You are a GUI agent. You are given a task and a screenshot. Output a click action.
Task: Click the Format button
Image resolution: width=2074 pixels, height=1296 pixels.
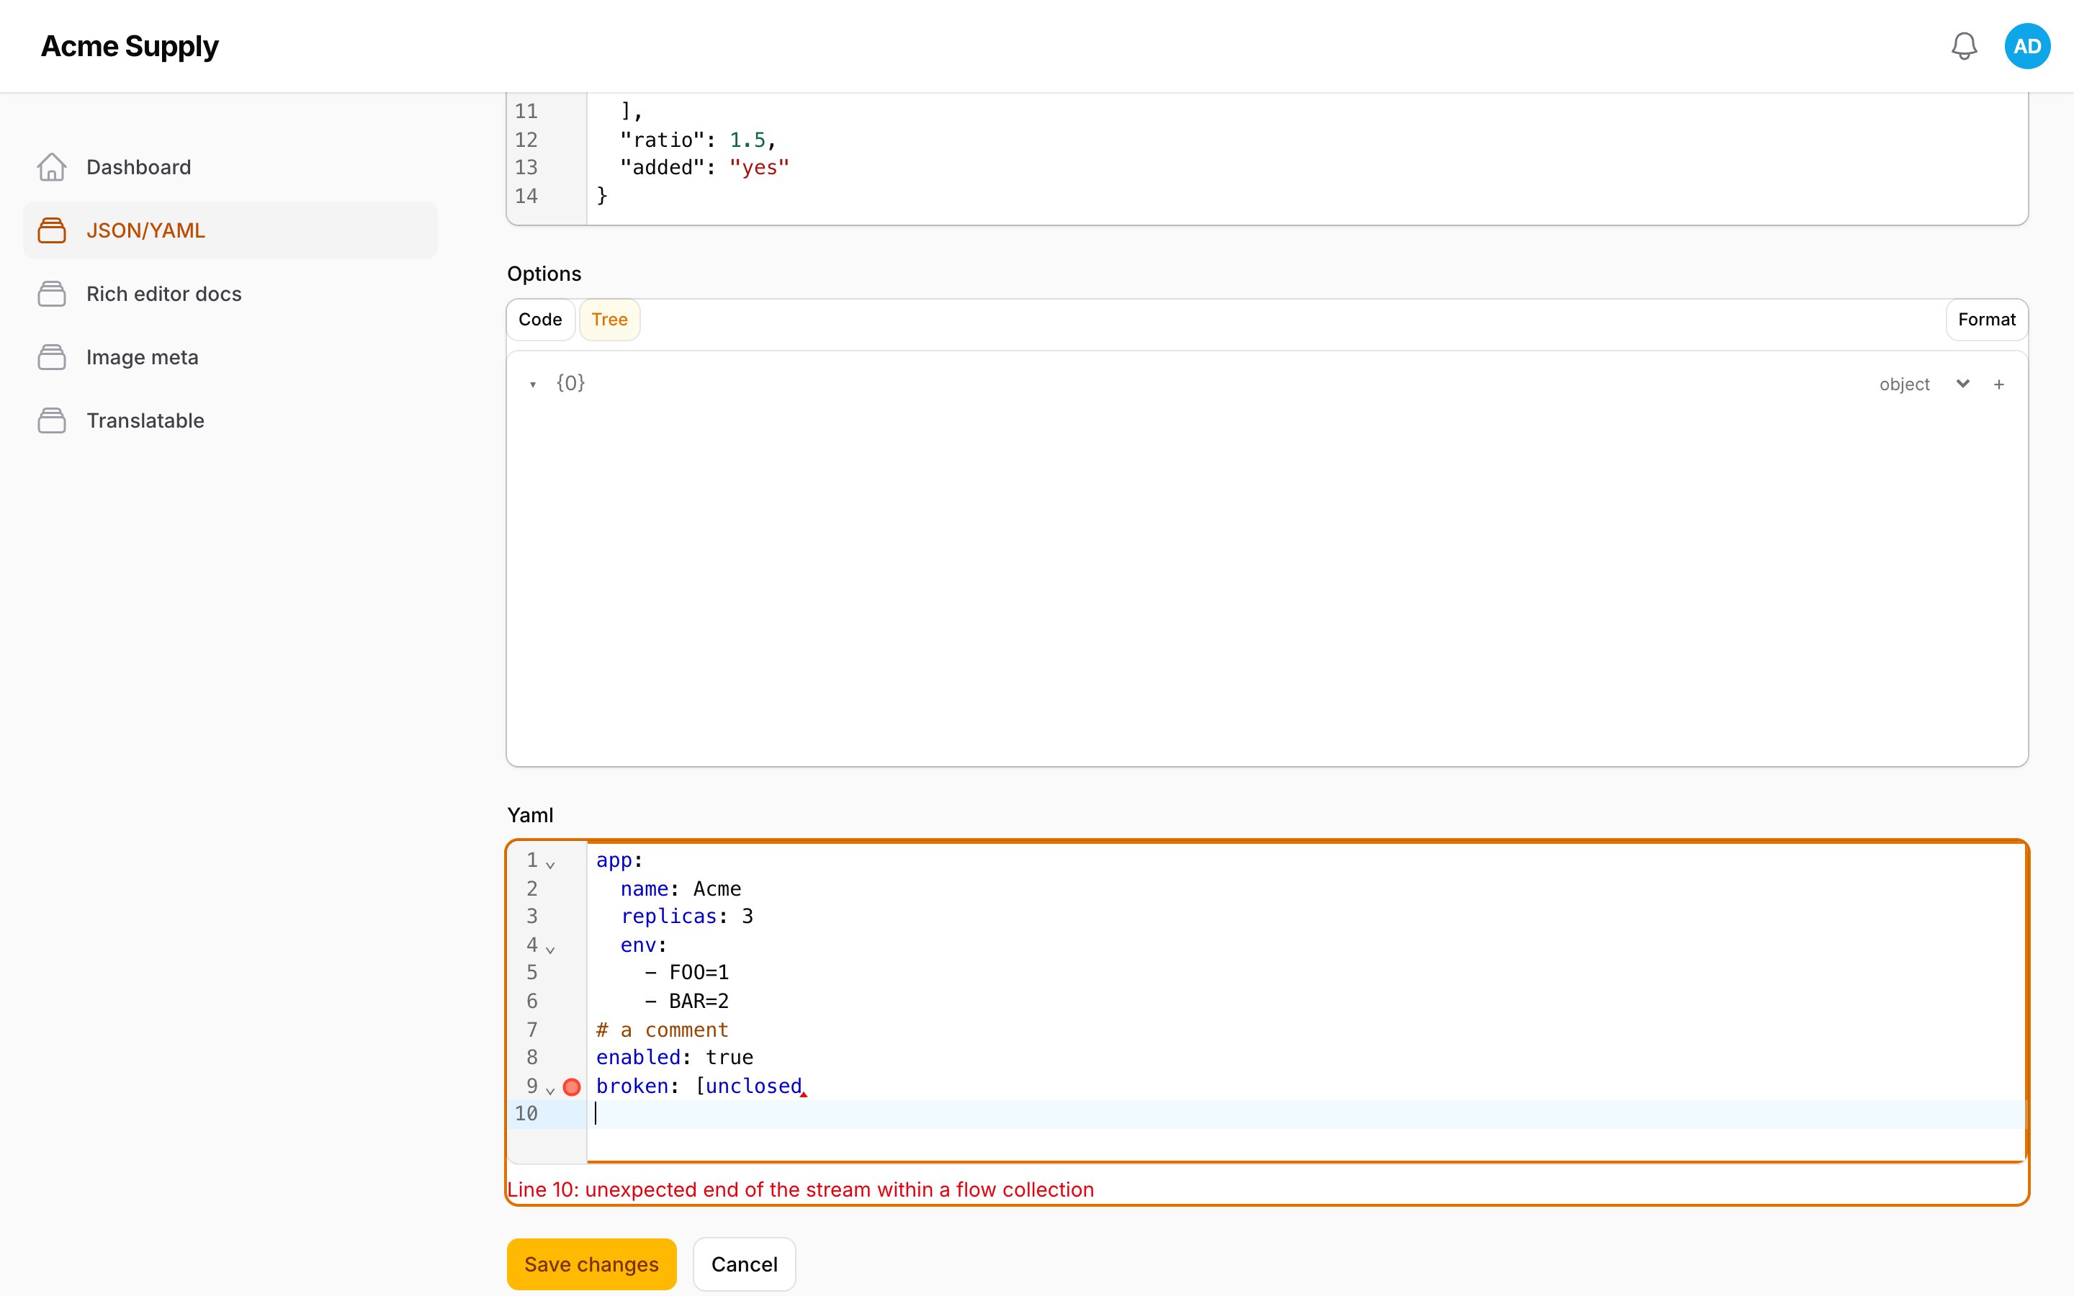[x=1987, y=320]
